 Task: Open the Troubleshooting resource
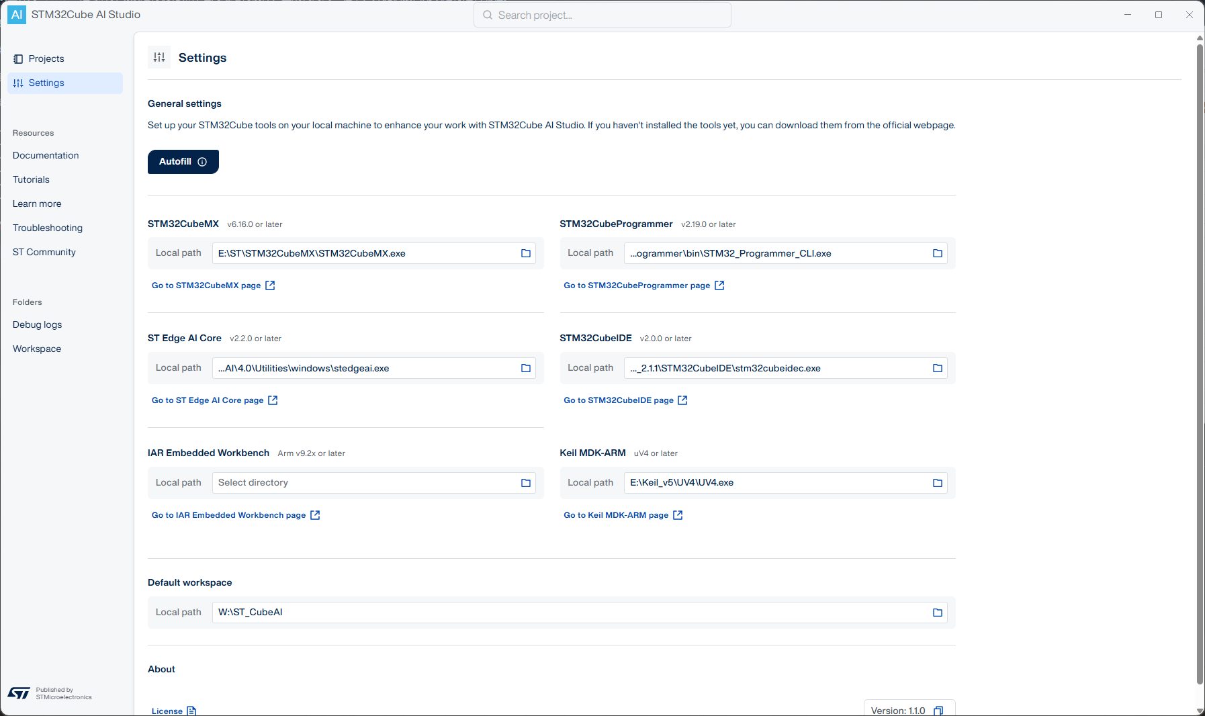tap(48, 228)
